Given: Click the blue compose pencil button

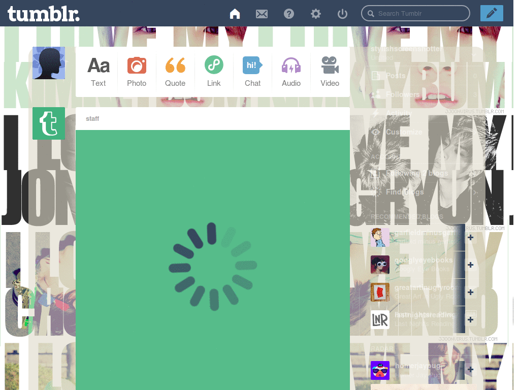Looking at the screenshot, I should [x=492, y=13].
